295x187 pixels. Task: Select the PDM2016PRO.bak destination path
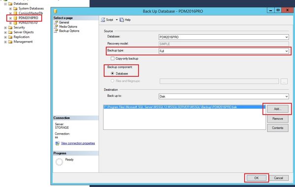click(184, 107)
